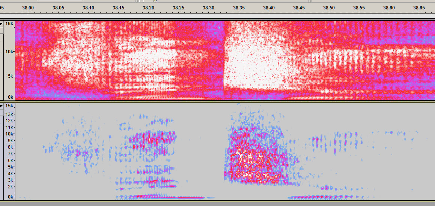Click inside the upper red spectrogram track
The image size is (435, 206).
[225, 60]
